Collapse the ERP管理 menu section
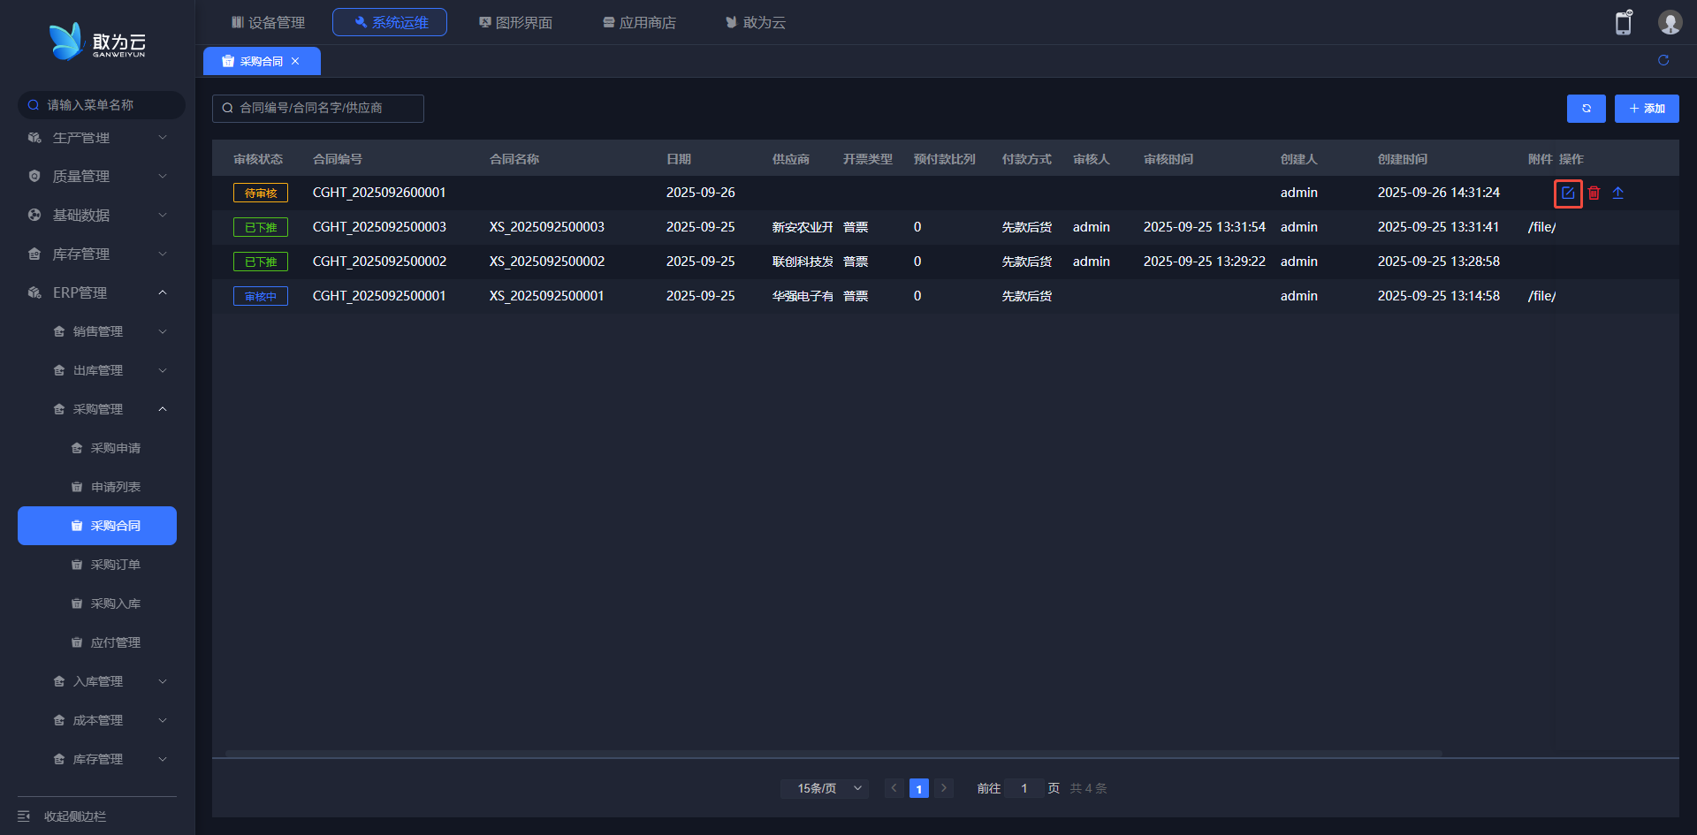This screenshot has height=835, width=1697. 97,292
